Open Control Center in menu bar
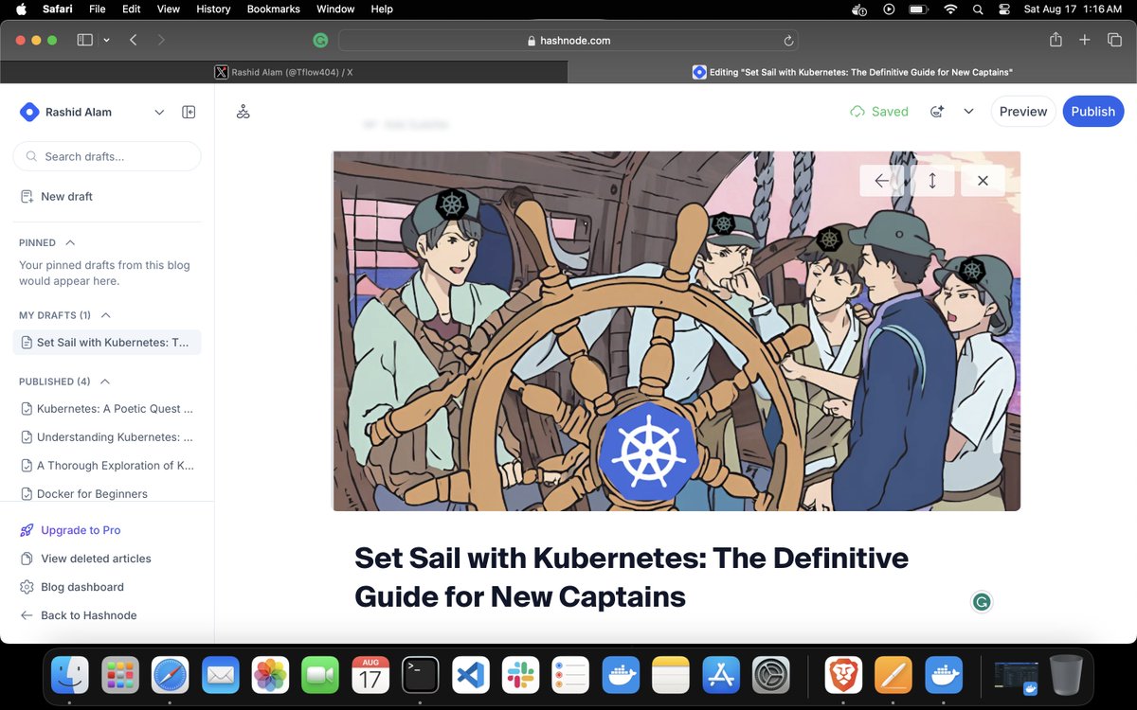1137x710 pixels. 1005,9
